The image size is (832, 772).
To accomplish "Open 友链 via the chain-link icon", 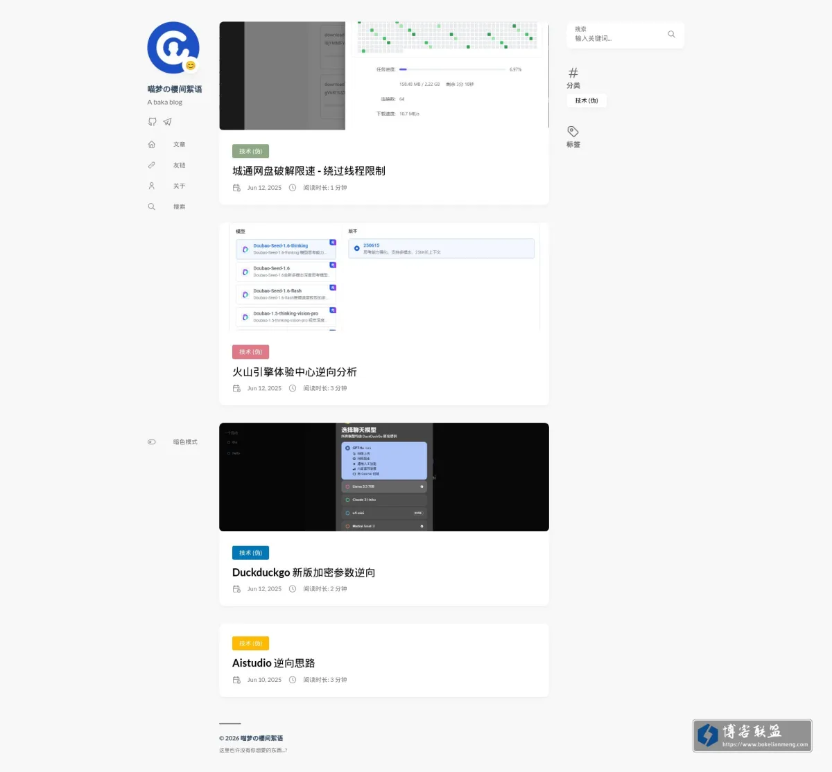I will point(152,165).
